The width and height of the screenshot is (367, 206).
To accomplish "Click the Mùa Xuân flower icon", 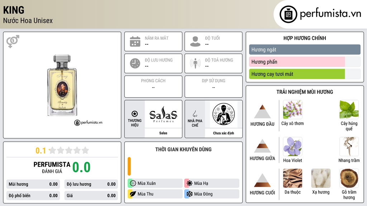I will (133, 183).
